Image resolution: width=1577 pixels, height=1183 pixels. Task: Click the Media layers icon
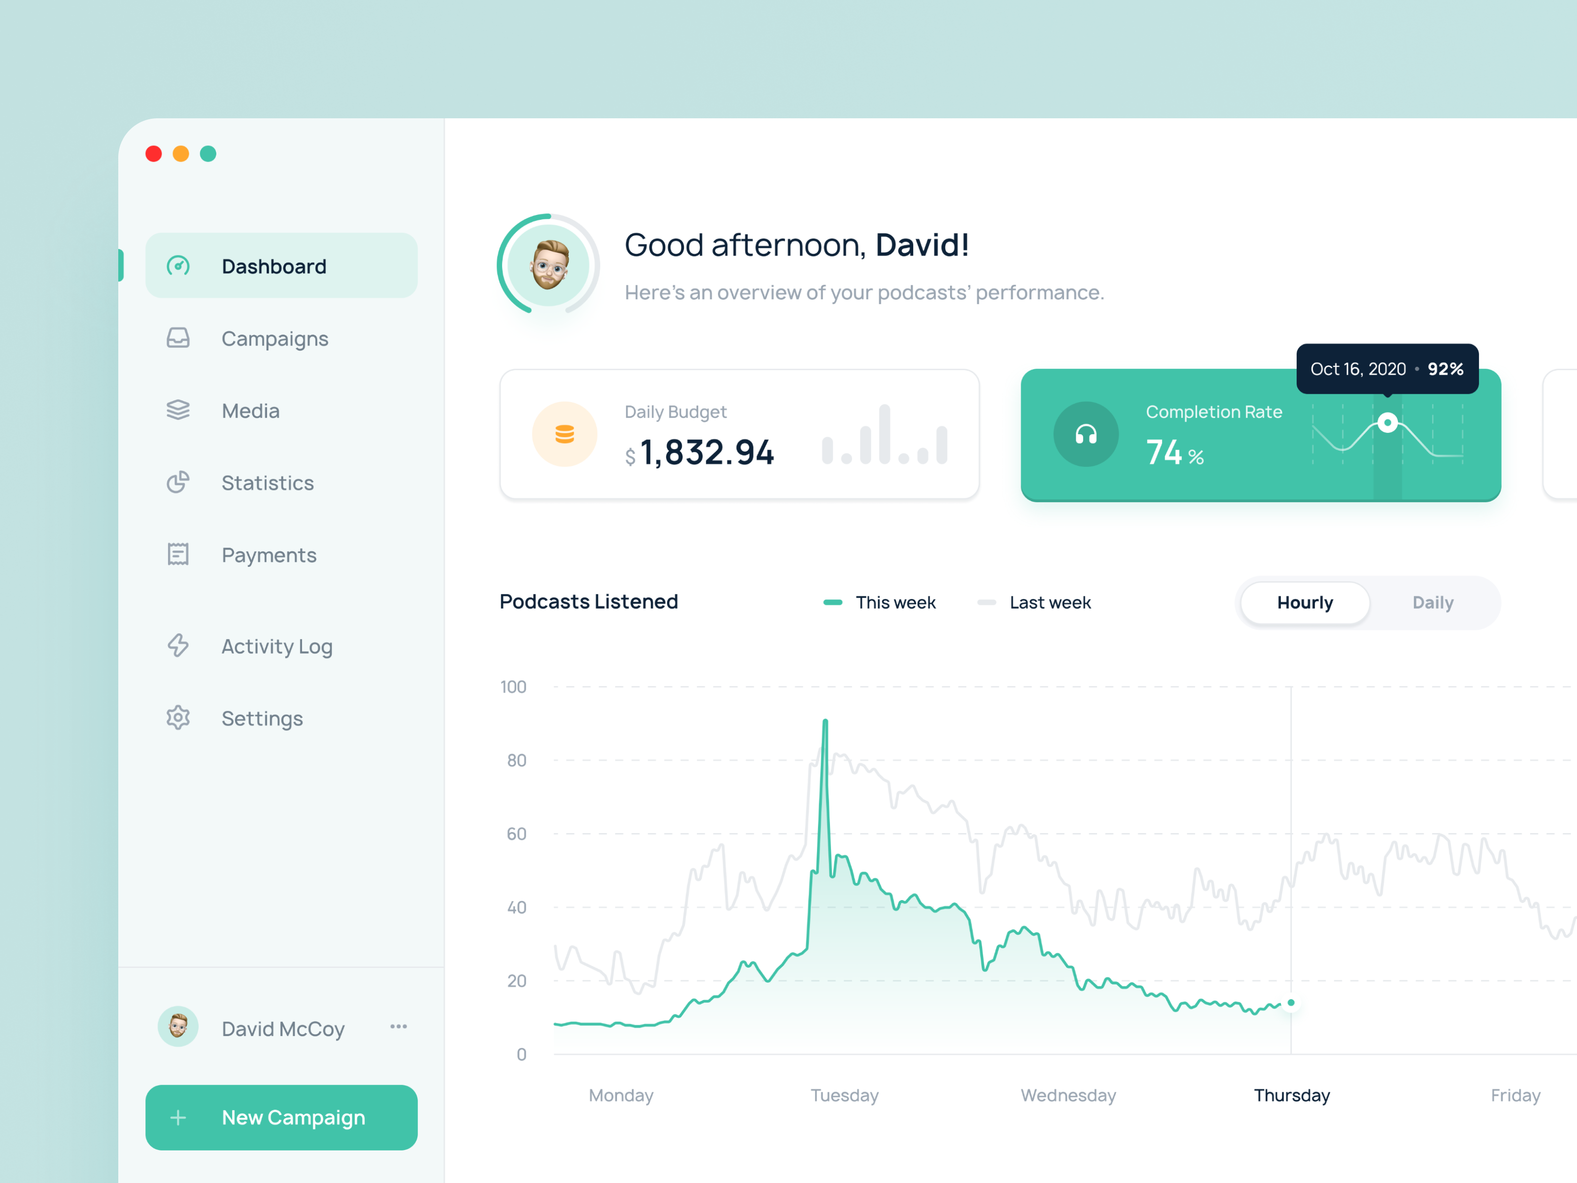178,410
